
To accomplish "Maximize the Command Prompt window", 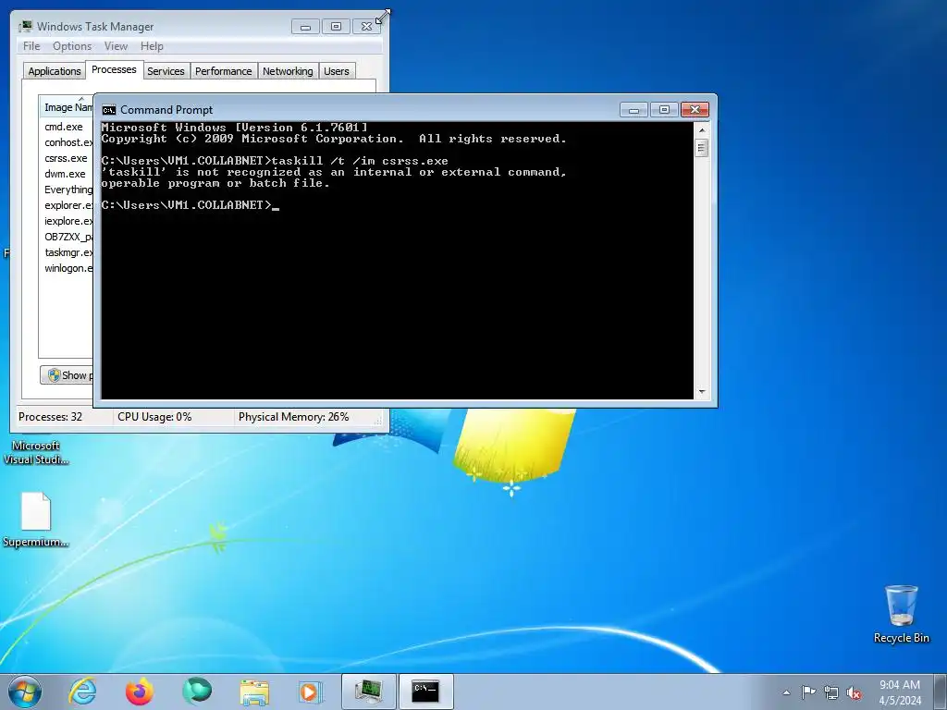I will coord(664,110).
